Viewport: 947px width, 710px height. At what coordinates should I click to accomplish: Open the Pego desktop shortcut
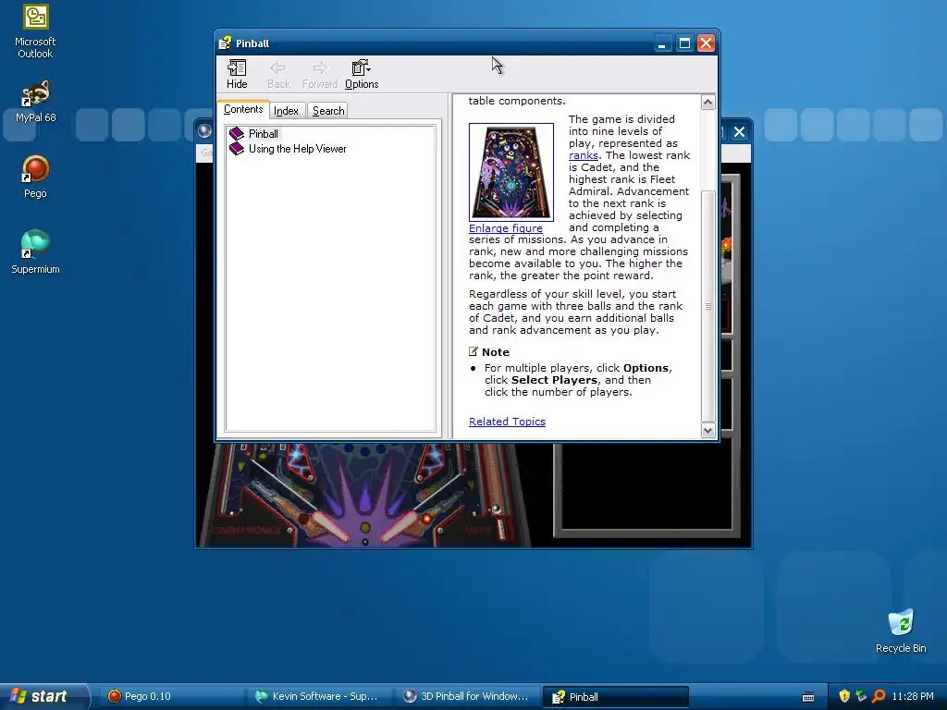click(x=35, y=177)
